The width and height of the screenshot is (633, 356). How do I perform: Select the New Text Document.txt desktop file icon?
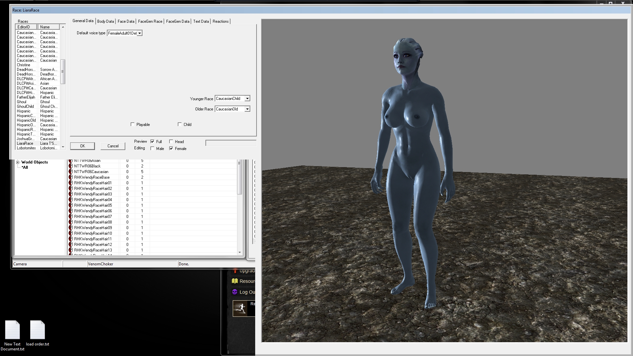[13, 330]
